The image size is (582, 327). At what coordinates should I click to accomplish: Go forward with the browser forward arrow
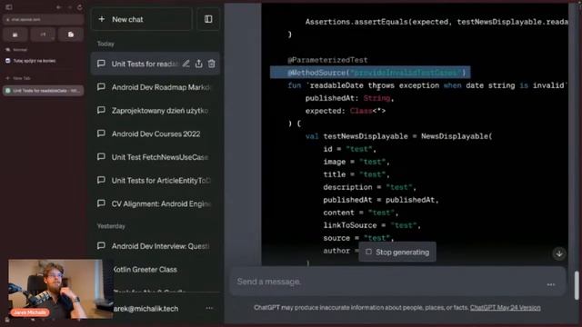click(x=69, y=7)
